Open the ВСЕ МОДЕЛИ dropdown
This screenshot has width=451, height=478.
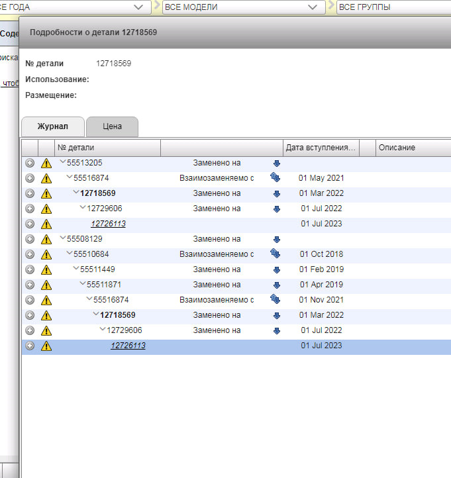click(x=311, y=7)
